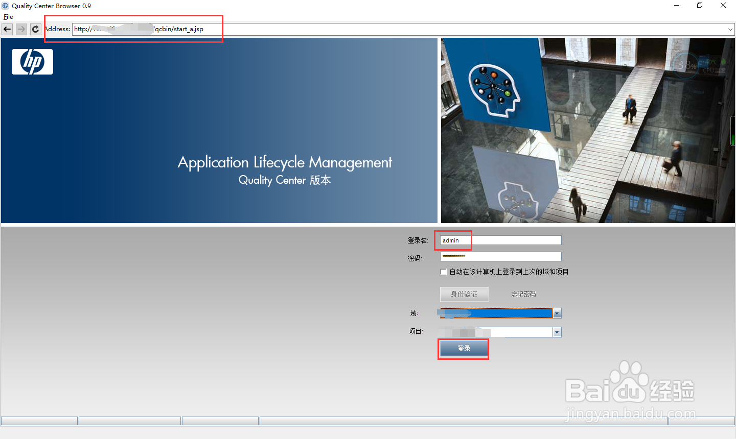Enable auto login to last domain and project
Image resolution: width=736 pixels, height=439 pixels.
pos(444,272)
